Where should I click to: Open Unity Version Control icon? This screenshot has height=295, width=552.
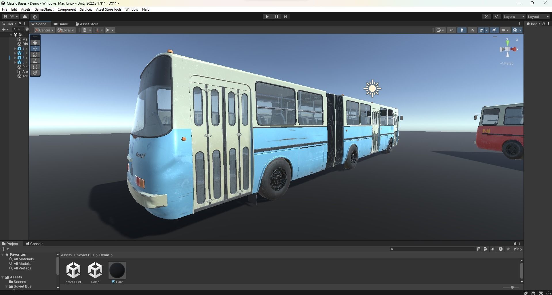pos(35,17)
